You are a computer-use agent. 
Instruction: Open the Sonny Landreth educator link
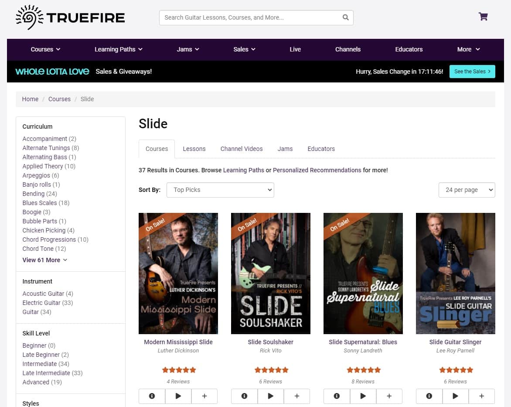pos(363,351)
